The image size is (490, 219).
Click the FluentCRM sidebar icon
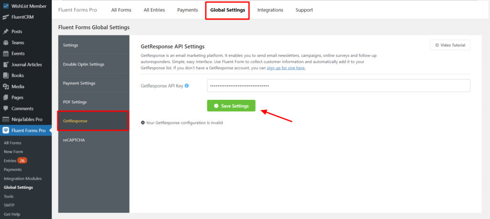[x=6, y=17]
